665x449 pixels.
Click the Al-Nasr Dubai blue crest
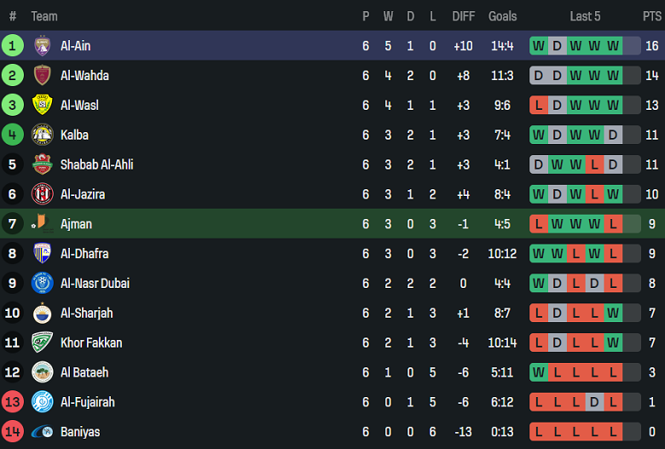coord(42,283)
